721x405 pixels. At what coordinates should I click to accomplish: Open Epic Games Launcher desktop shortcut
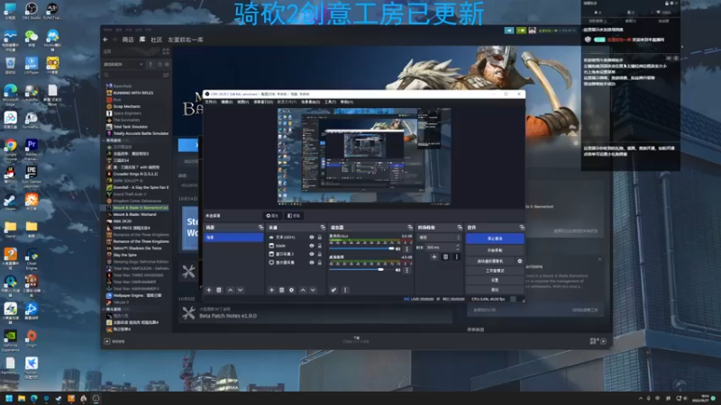point(32,176)
